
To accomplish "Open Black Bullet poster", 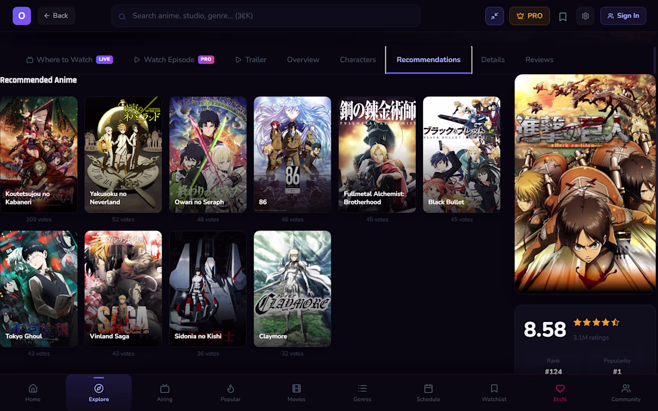I will pyautogui.click(x=462, y=154).
